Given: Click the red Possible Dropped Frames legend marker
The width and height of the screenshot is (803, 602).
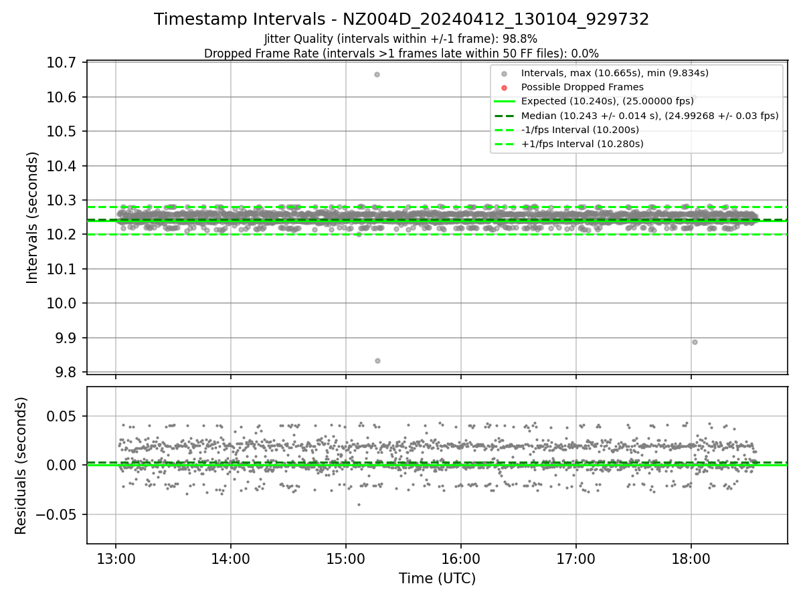Looking at the screenshot, I should coord(504,88).
